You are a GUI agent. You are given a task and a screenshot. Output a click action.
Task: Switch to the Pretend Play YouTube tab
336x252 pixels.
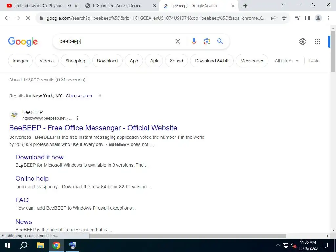[x=39, y=6]
